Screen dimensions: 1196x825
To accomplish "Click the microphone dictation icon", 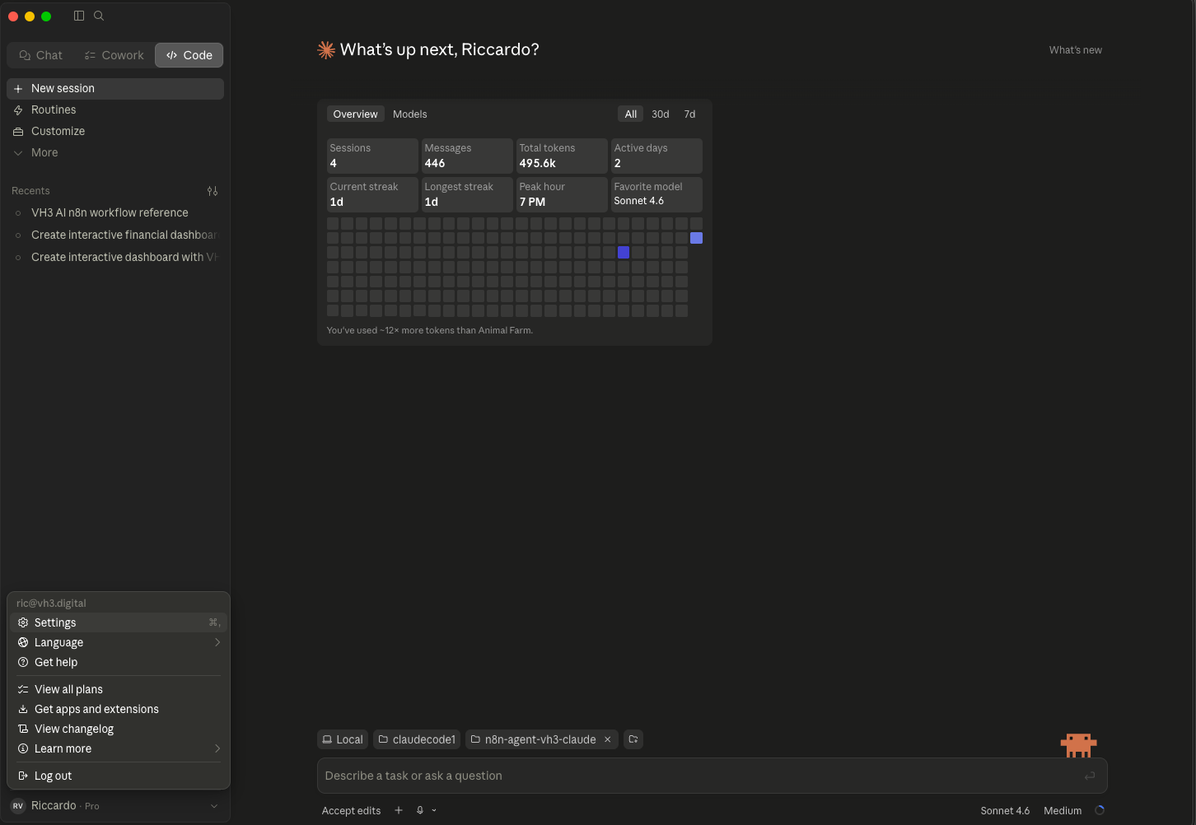I will tap(420, 811).
